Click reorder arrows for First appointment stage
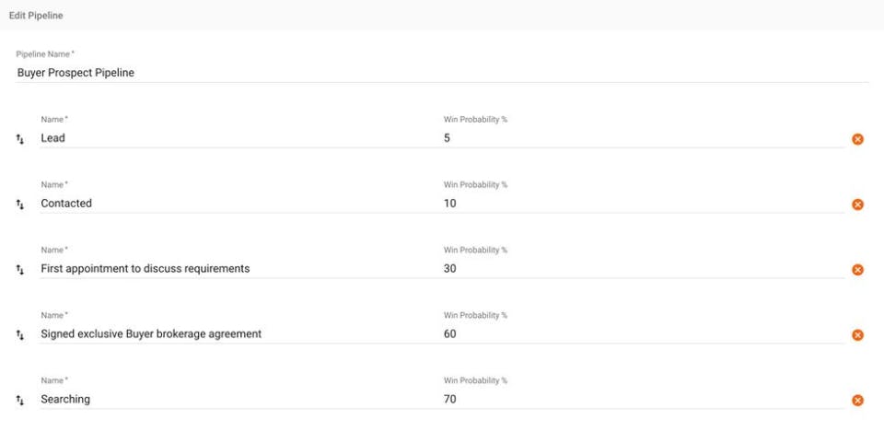The height and width of the screenshot is (432, 884). [20, 270]
